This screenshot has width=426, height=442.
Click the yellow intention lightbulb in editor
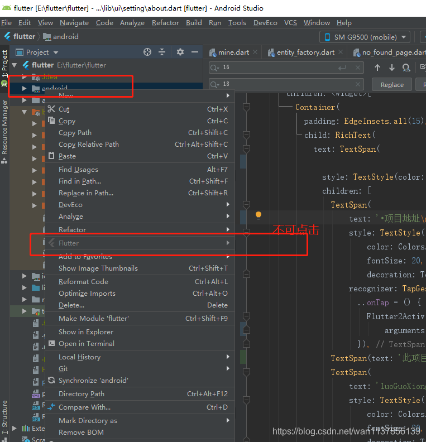[x=259, y=215]
